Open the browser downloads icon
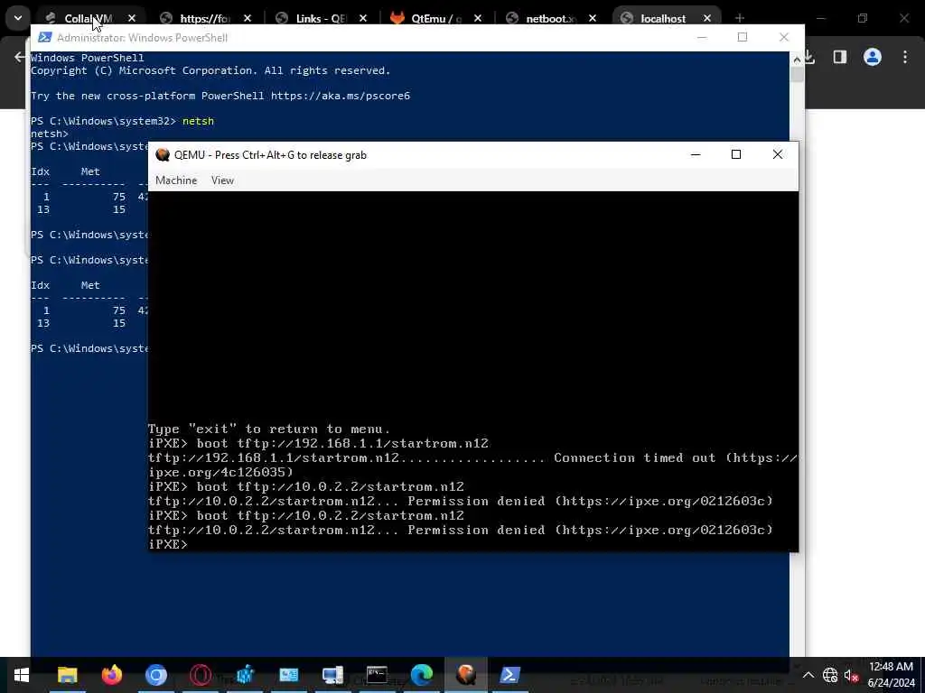 click(x=810, y=57)
